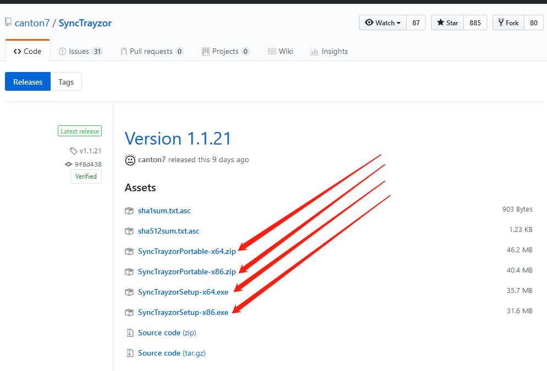Download sha1sum.txt.asc
Image resolution: width=547 pixels, height=371 pixels.
point(164,211)
